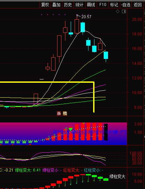Toggle the side panel icon next to the diamond
Viewport: 145px width, 189px height.
pos(124,12)
